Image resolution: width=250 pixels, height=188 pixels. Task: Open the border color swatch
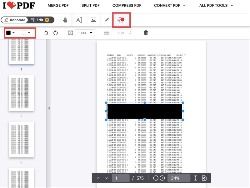[x=24, y=33]
